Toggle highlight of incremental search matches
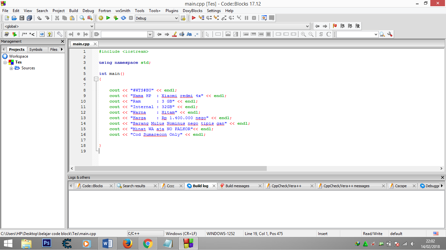446x250 pixels. pos(174,34)
